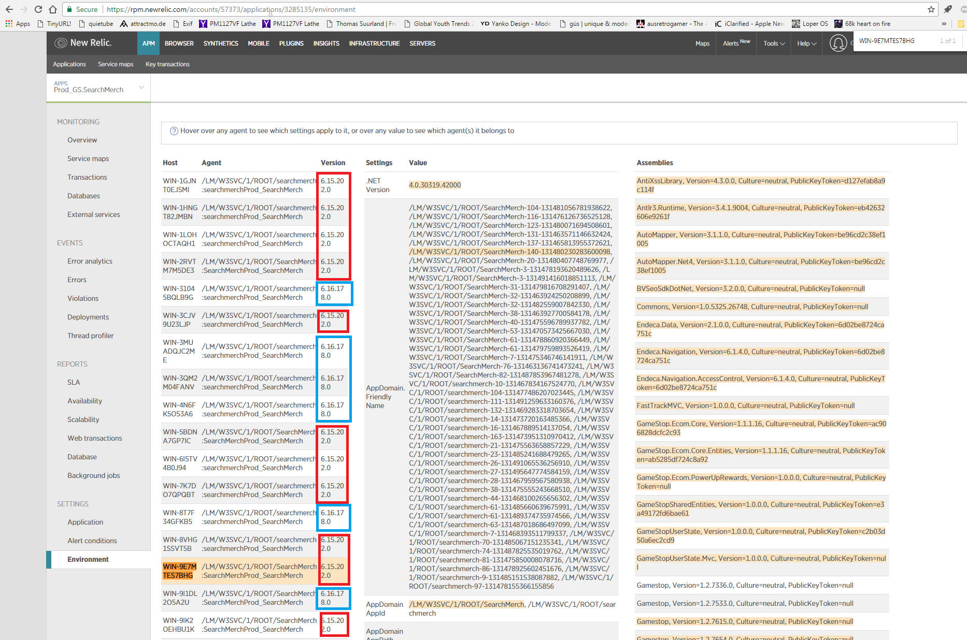The image size is (967, 640).
Task: Open Application settings in the sidebar
Action: [85, 522]
